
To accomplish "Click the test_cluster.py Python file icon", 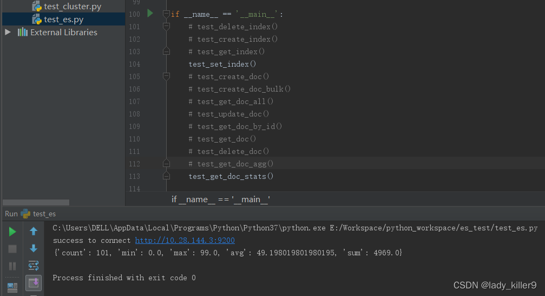I will point(37,7).
